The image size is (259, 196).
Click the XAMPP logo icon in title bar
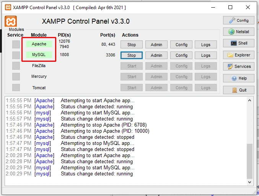(8, 7)
